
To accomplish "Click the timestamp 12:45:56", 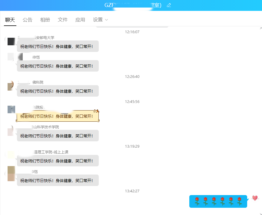I will point(132,101).
